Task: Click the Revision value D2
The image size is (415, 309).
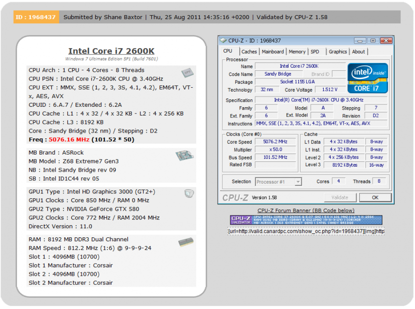Action: click(x=376, y=116)
